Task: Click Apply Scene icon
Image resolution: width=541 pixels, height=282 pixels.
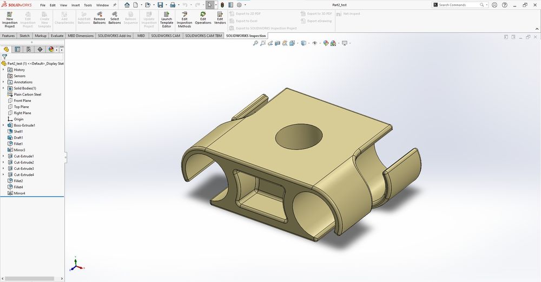Action: pyautogui.click(x=333, y=43)
